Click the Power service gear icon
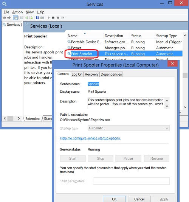 coord(69,48)
